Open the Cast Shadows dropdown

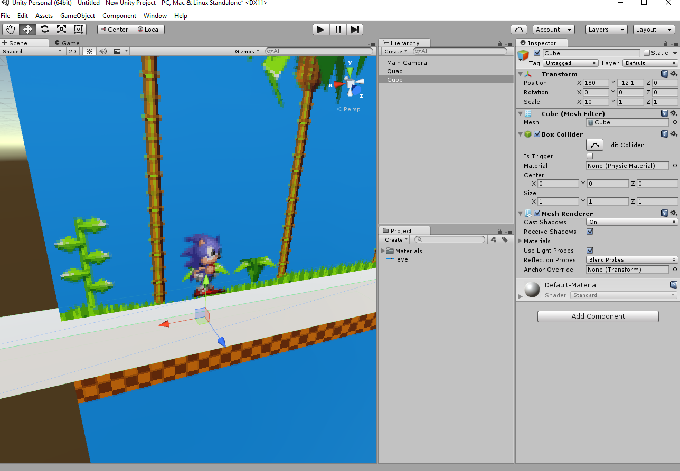(x=632, y=222)
